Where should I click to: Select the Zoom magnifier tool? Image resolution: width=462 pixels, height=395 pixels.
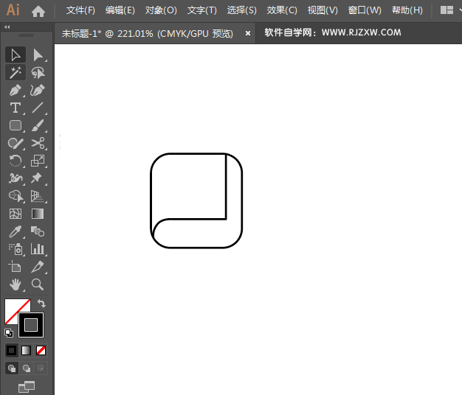38,284
